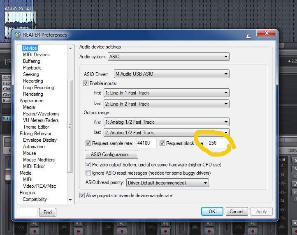Go to Playback preferences
Viewport: 297px width, 235px height.
point(32,68)
